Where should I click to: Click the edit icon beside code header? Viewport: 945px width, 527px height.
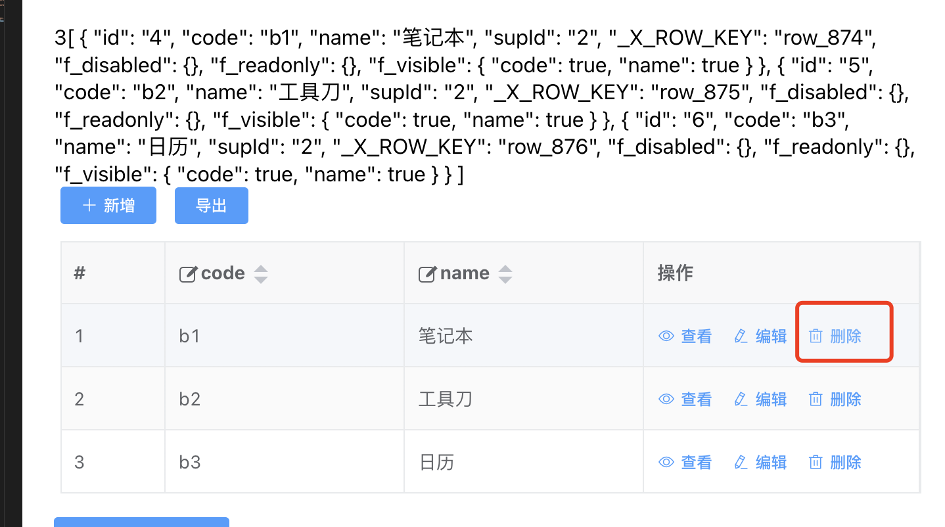pos(188,274)
